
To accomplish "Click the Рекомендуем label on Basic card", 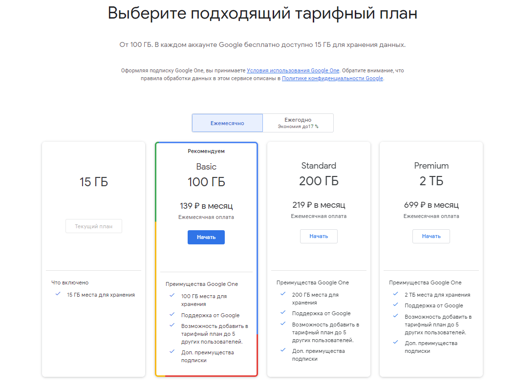I will point(206,151).
